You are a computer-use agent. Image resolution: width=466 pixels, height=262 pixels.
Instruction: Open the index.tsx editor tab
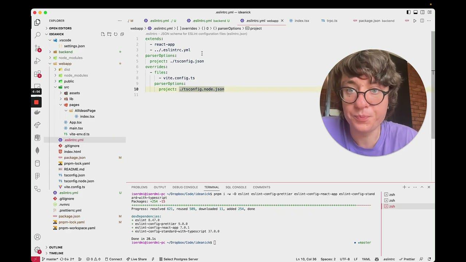click(302, 21)
